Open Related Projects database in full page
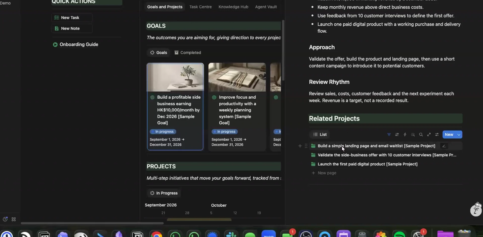The width and height of the screenshot is (483, 237). coord(429,135)
